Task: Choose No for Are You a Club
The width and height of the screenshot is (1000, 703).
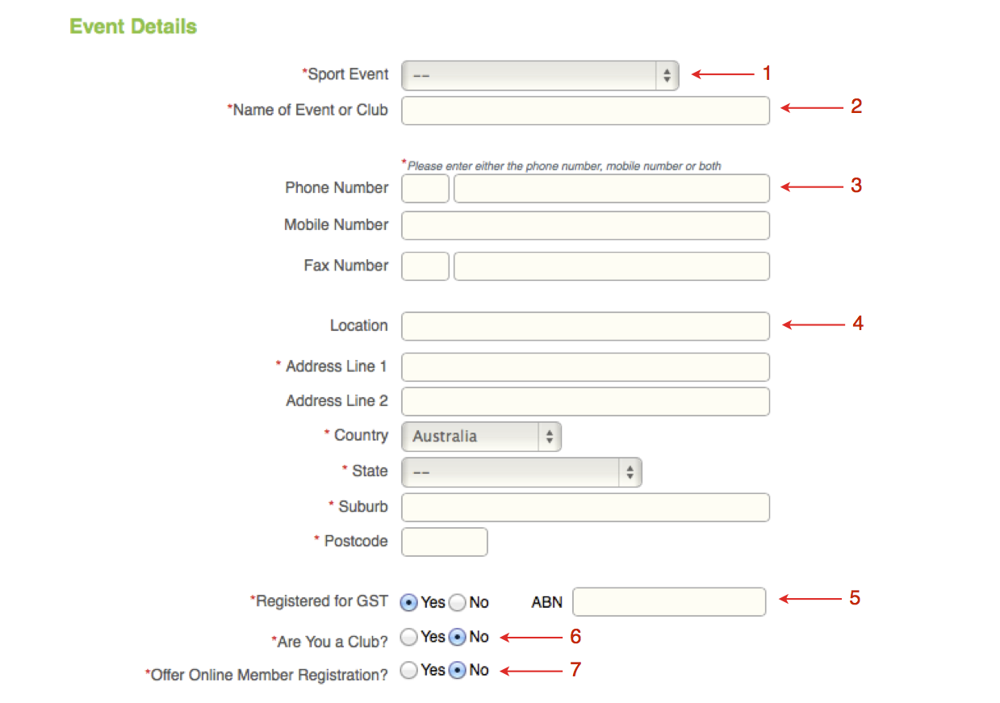Action: point(458,638)
